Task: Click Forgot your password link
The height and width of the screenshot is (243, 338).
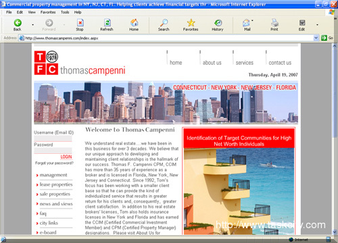Action: pyautogui.click(x=54, y=163)
